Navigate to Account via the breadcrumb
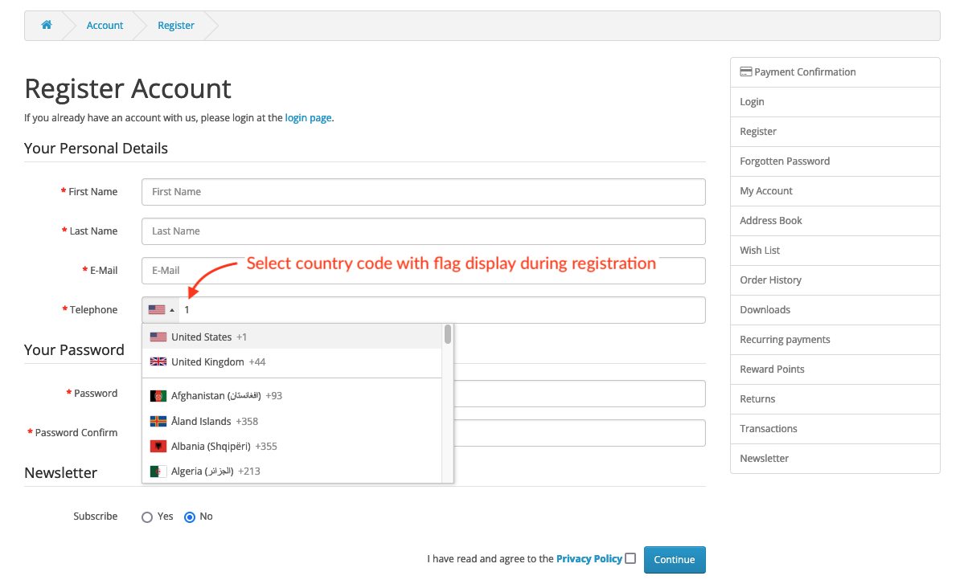The width and height of the screenshot is (960, 588). tap(105, 25)
